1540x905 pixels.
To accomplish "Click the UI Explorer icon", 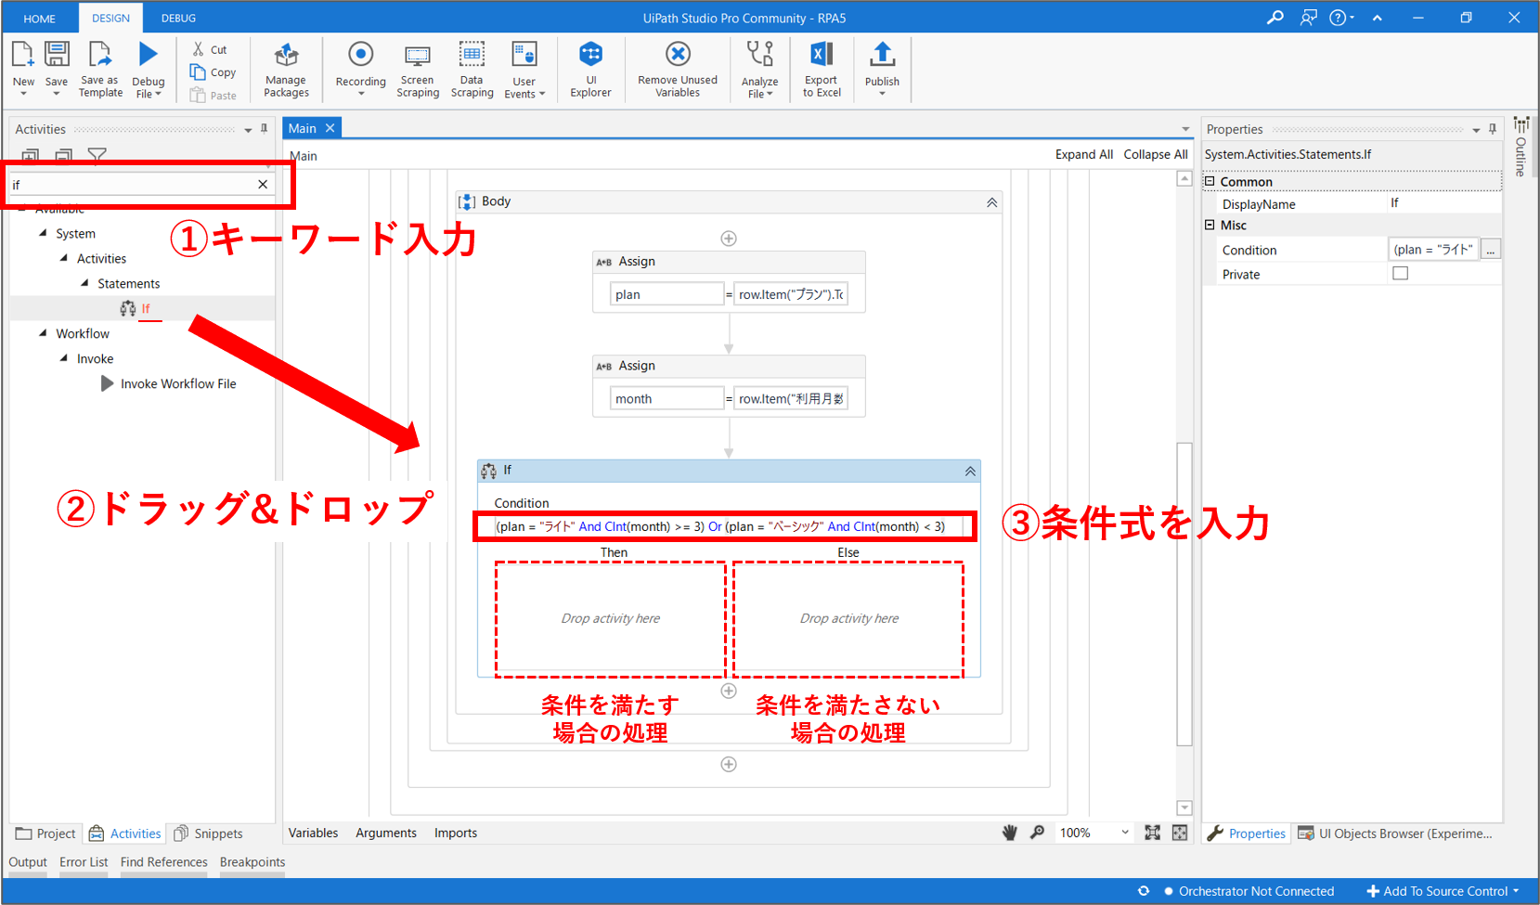I will 590,56.
